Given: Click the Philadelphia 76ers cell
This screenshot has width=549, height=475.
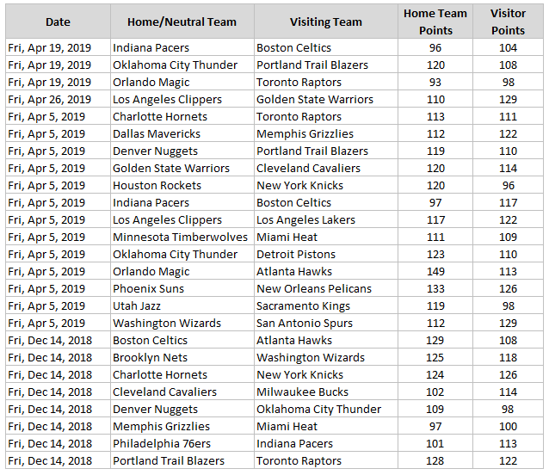Looking at the screenshot, I should point(161,444).
